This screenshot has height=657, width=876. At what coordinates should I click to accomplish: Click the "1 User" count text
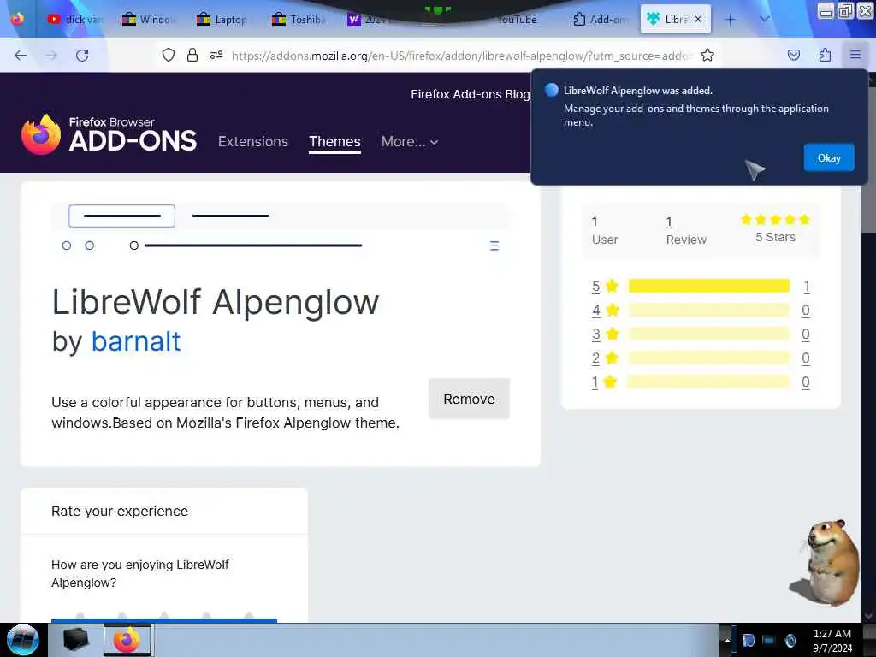[x=605, y=231]
